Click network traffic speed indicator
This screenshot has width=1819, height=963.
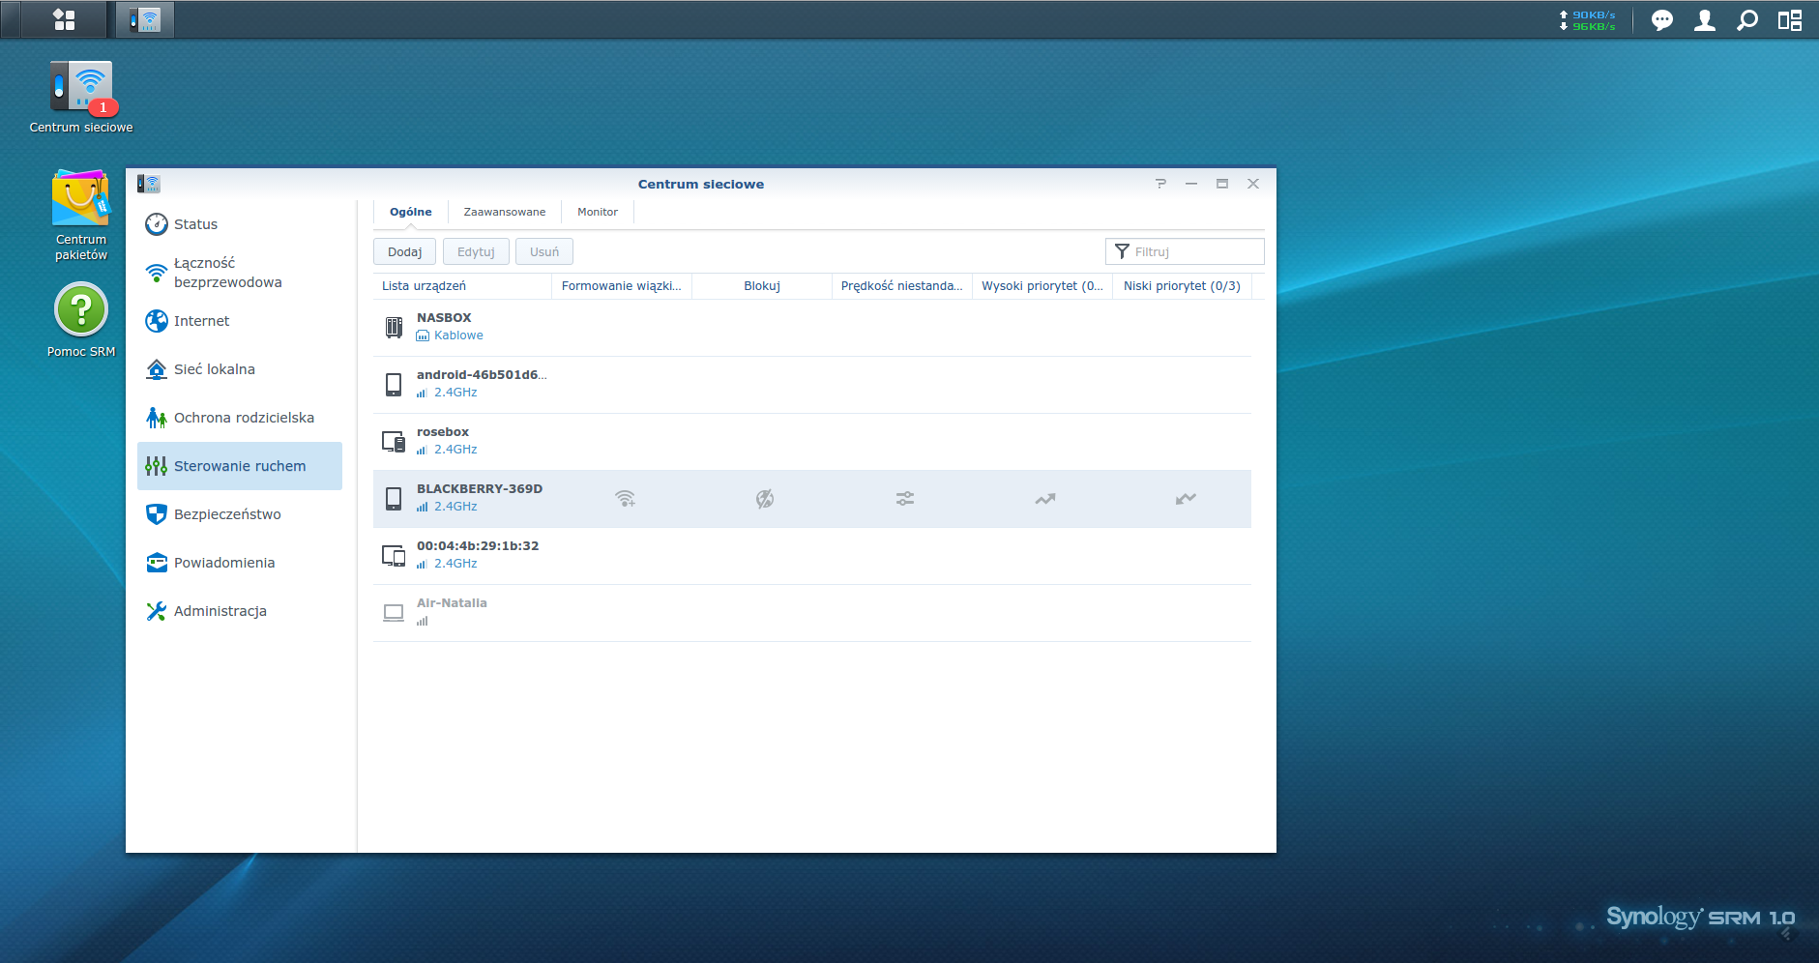coord(1587,20)
